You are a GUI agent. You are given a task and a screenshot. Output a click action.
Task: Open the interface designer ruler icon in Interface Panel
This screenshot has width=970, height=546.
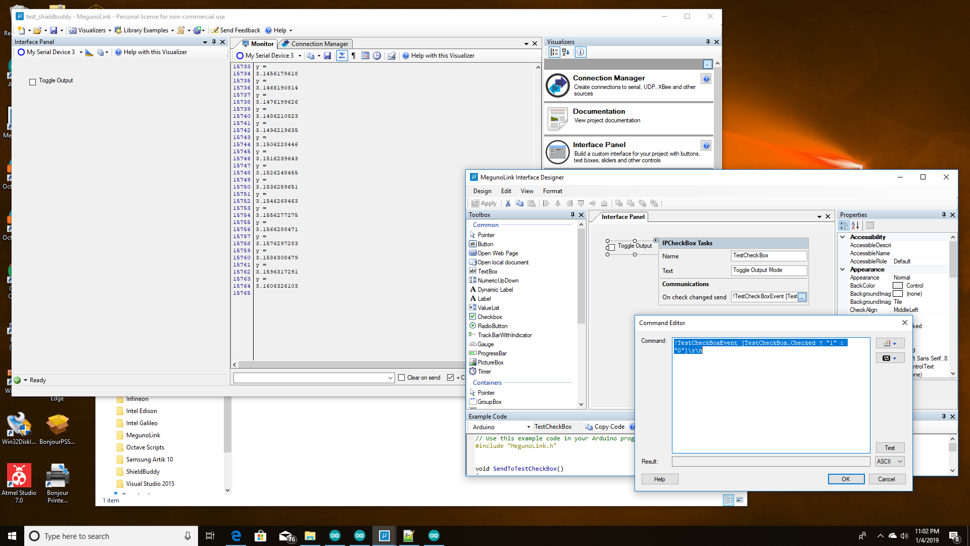(89, 52)
